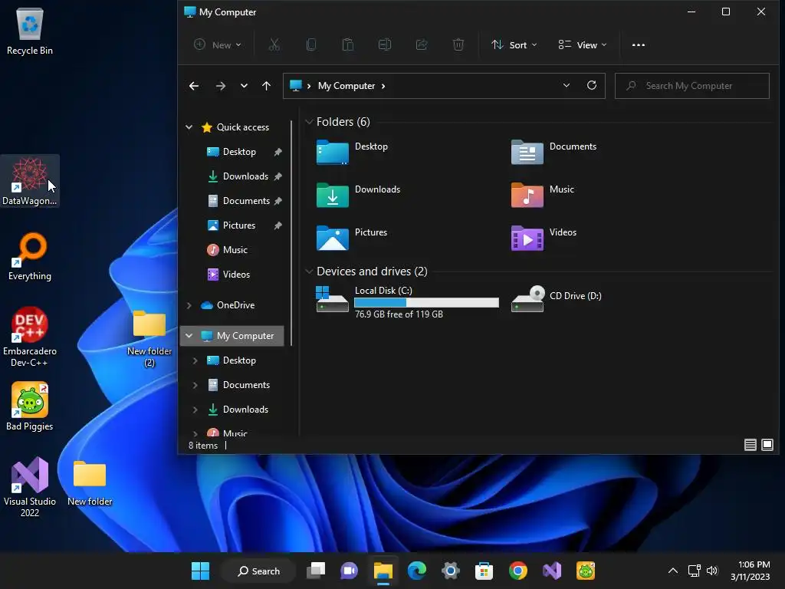
Task: Open the See more three-dots menu
Action: pos(639,45)
